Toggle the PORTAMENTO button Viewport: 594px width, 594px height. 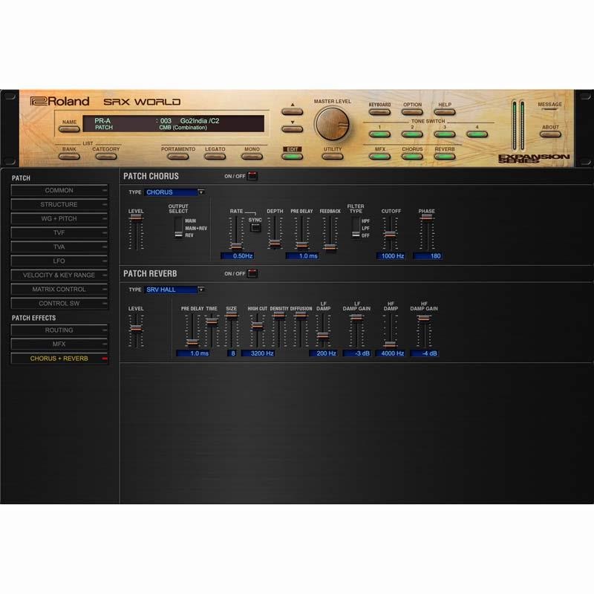pos(178,157)
